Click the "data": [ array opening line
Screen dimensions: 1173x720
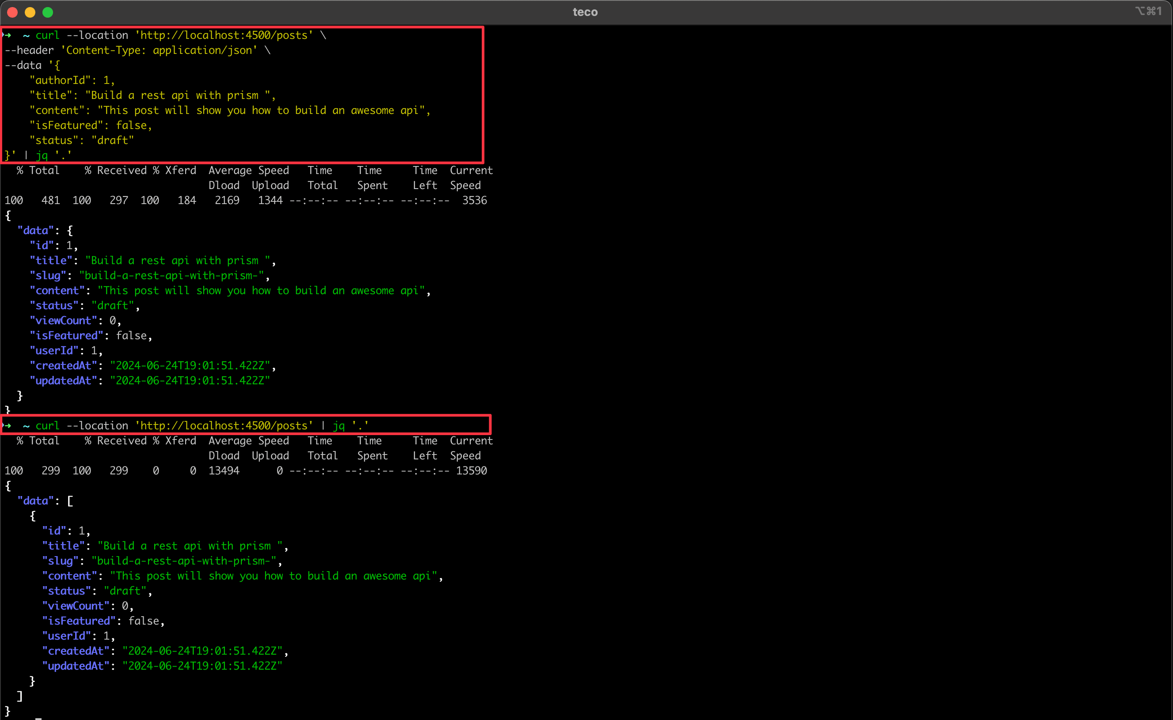coord(45,501)
